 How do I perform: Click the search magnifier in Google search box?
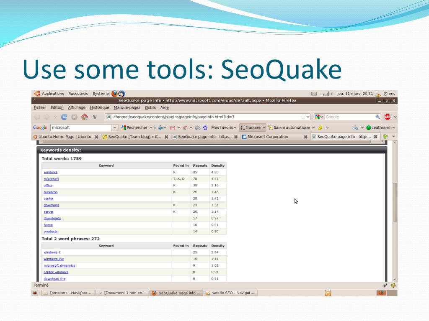point(377,117)
